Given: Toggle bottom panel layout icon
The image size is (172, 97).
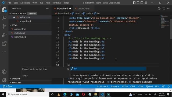Looking at the screenshot, I should click(x=138, y=3).
